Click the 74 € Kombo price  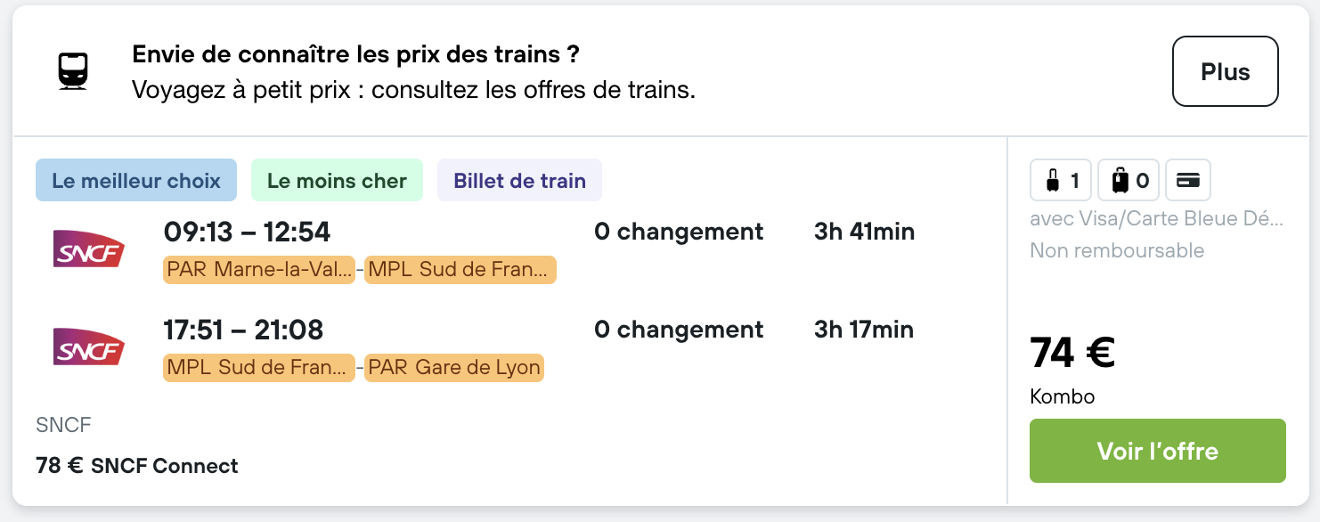[1072, 353]
